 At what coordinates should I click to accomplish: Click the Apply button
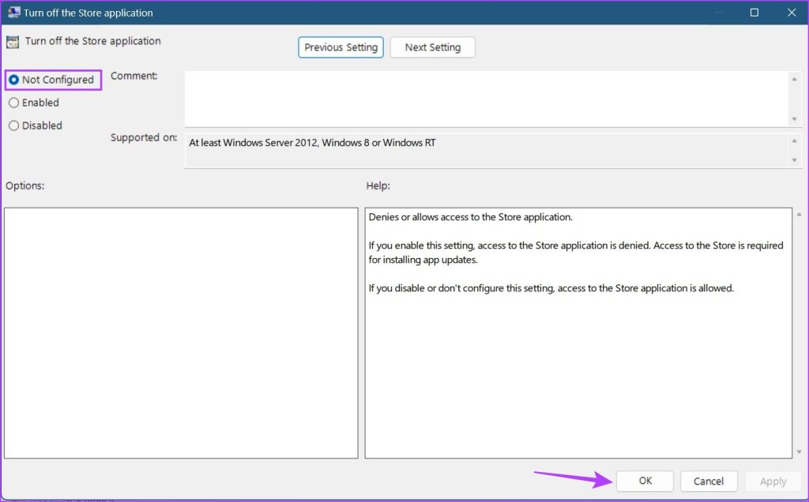(x=773, y=481)
